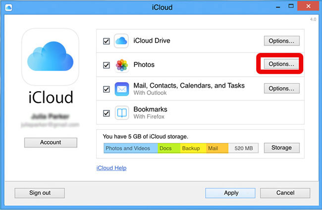The width and height of the screenshot is (322, 210).
Task: Minimize the iCloud window
Action: (x=278, y=7)
